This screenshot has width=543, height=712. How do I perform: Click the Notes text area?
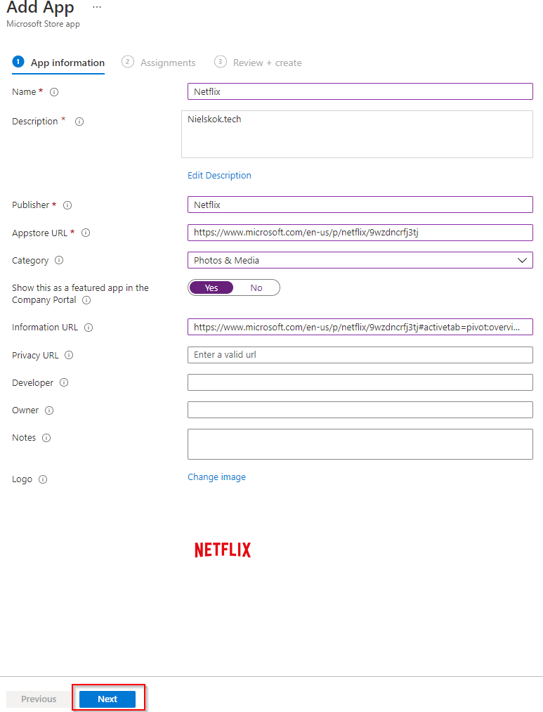tap(360, 444)
